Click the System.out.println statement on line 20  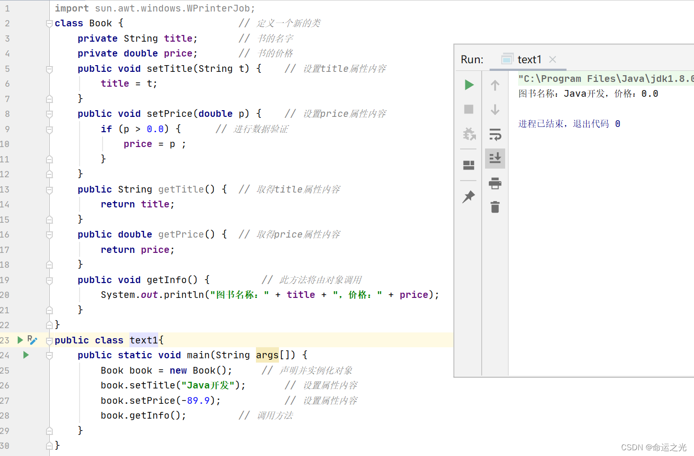[270, 295]
